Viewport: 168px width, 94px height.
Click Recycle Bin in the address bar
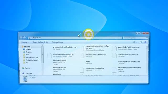pos(37,38)
